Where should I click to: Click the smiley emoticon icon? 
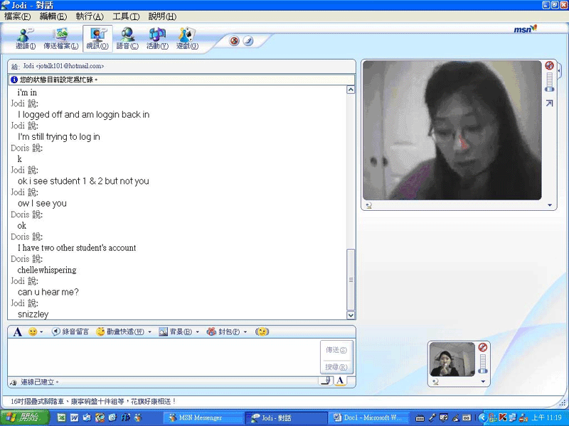point(33,332)
